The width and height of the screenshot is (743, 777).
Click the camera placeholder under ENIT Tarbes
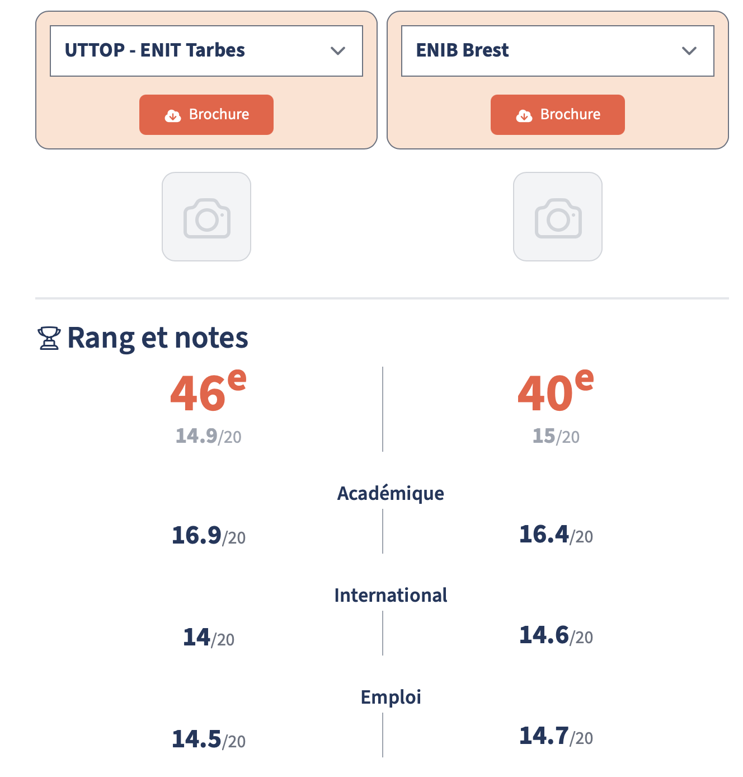(206, 217)
